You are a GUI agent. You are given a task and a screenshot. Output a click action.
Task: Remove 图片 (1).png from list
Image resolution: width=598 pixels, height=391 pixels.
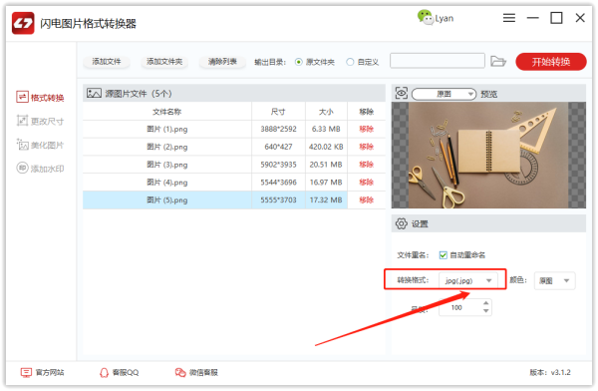pyautogui.click(x=366, y=129)
